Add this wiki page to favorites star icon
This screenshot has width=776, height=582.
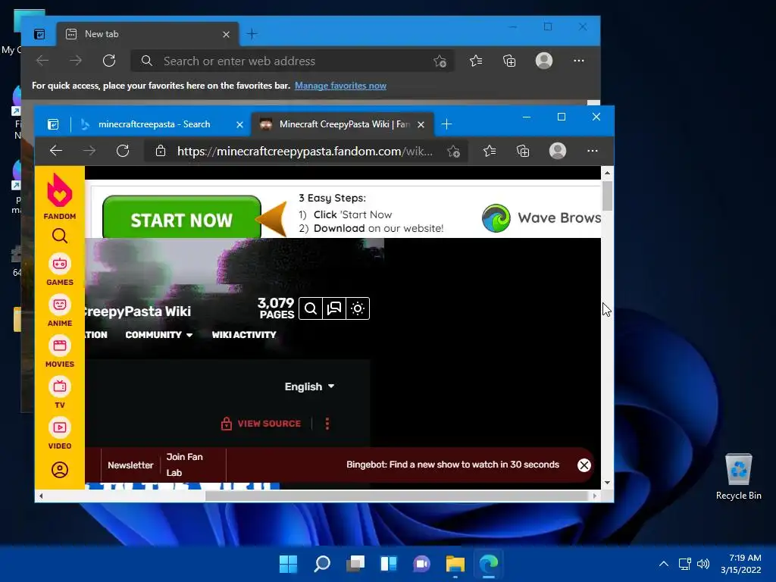453,152
